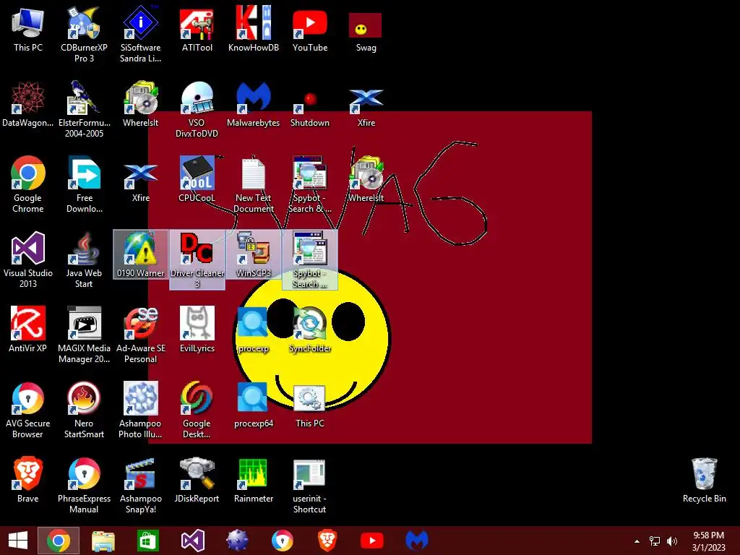The image size is (740, 555).
Task: Select MAGIX Media Manager 20... icon
Action: pyautogui.click(x=84, y=335)
